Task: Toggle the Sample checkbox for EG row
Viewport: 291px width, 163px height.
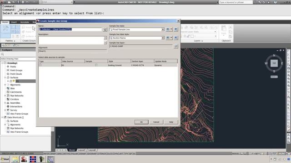Action: (x=96, y=65)
